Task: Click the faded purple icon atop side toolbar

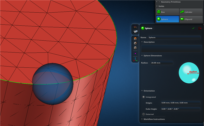Action: pyautogui.click(x=135, y=27)
